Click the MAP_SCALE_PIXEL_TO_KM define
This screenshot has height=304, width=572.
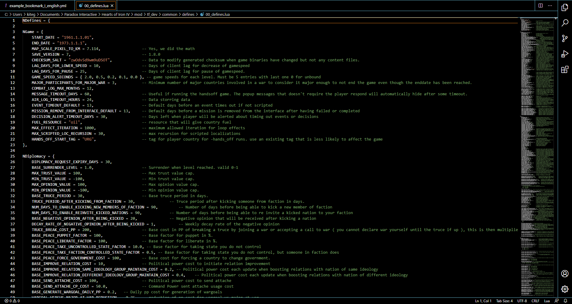[x=56, y=49]
